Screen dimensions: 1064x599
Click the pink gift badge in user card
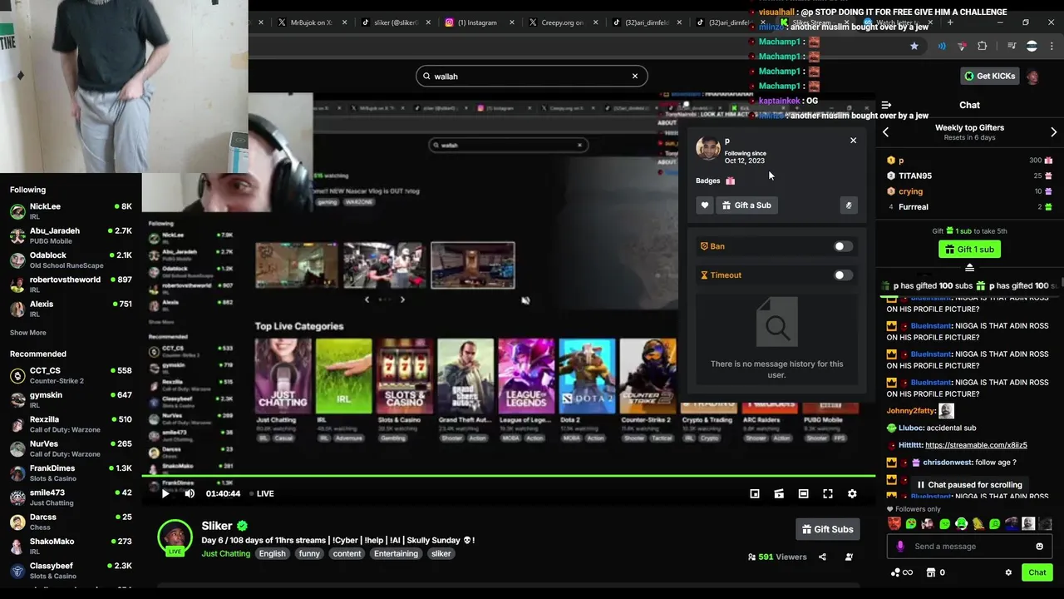tap(730, 181)
